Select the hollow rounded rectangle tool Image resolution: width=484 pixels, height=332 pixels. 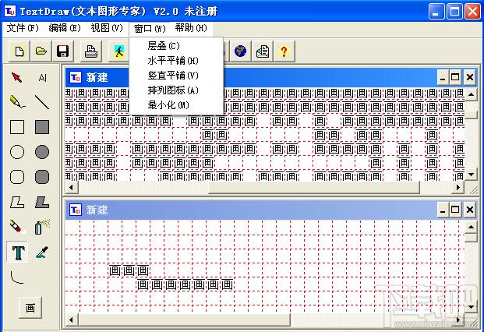pos(17,177)
